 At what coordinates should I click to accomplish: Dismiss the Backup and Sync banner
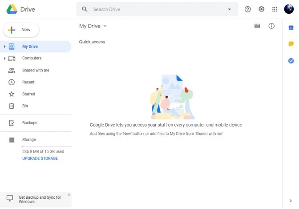click(x=69, y=194)
